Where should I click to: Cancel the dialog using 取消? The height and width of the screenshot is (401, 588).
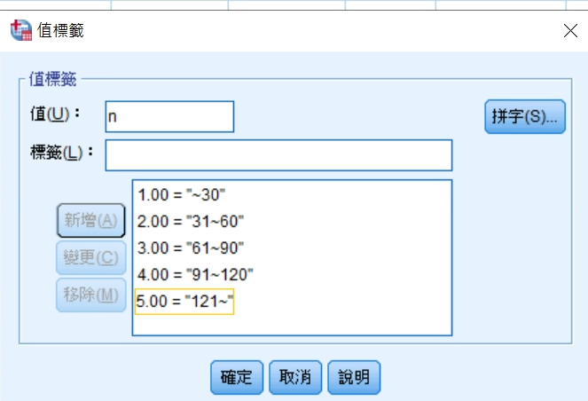(x=295, y=377)
